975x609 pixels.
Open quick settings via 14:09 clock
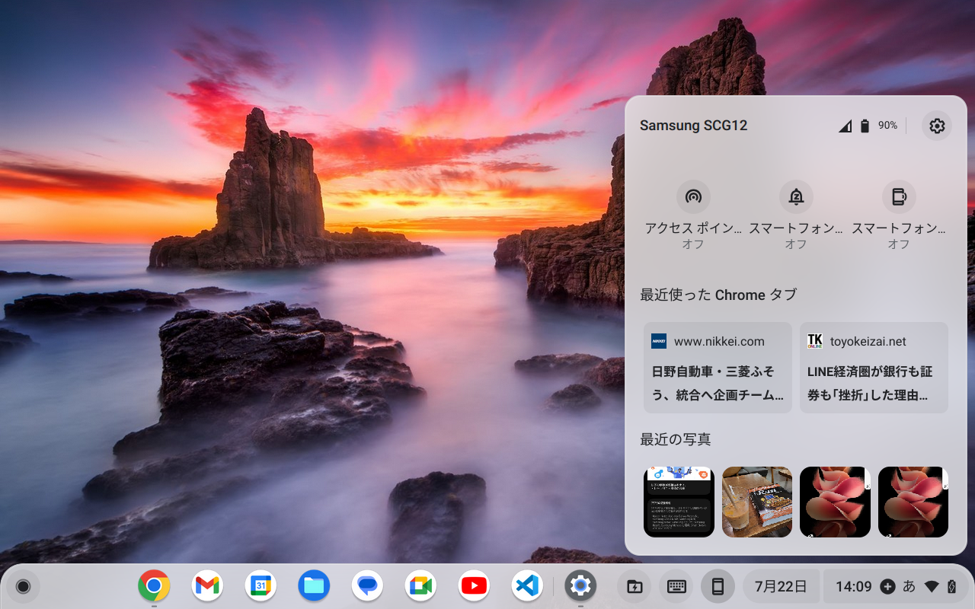coord(854,587)
